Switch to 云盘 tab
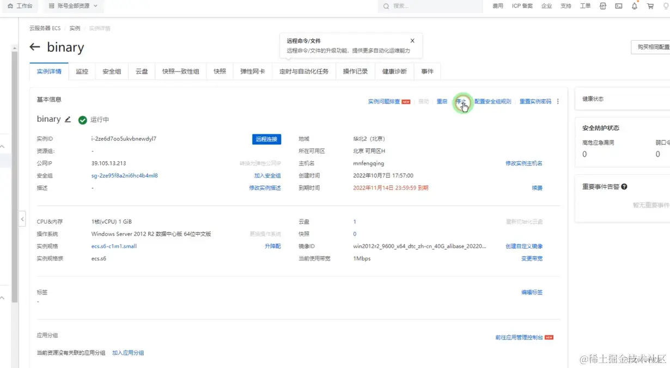This screenshot has width=670, height=368. pos(142,71)
